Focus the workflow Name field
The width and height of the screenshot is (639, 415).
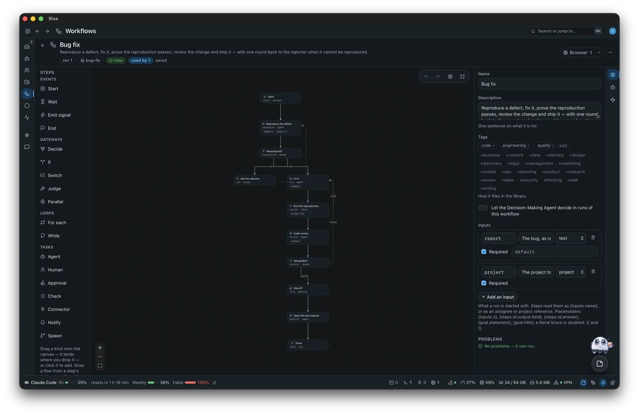(x=539, y=84)
